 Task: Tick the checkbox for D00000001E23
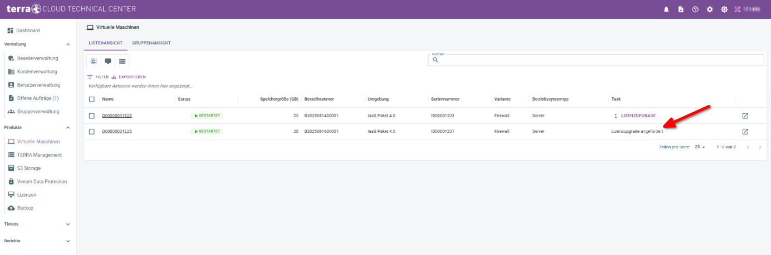pos(92,116)
